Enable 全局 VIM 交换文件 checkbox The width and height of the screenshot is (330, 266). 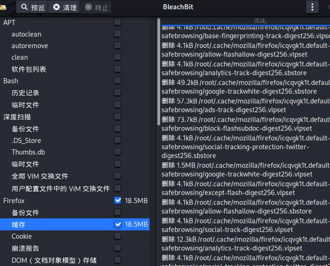[118, 176]
